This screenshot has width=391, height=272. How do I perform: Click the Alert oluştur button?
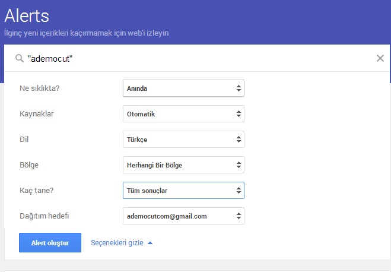click(x=50, y=242)
